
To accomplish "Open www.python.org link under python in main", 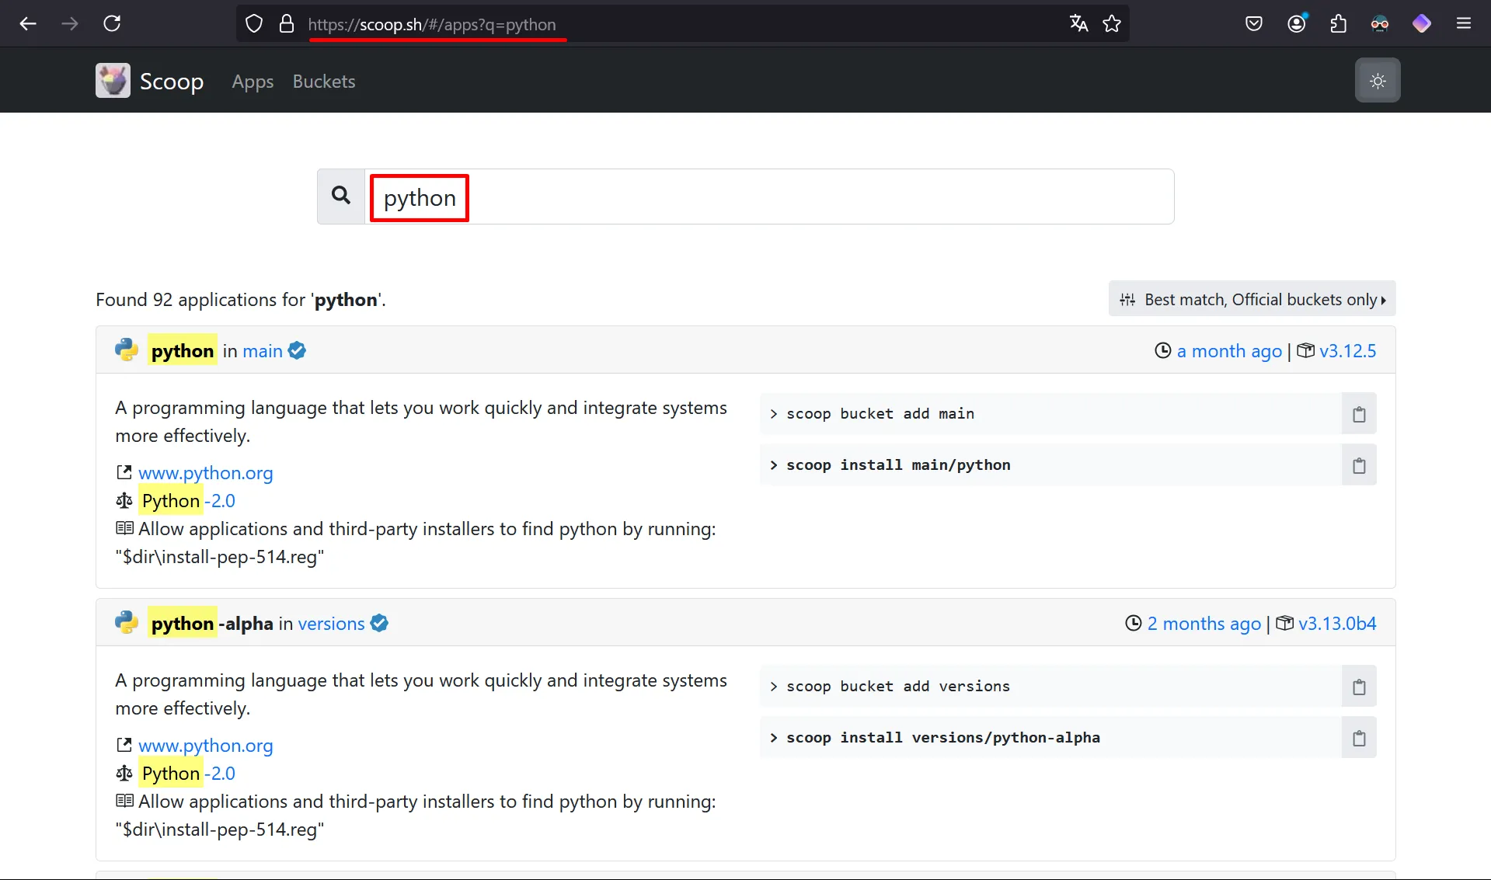I will click(205, 472).
